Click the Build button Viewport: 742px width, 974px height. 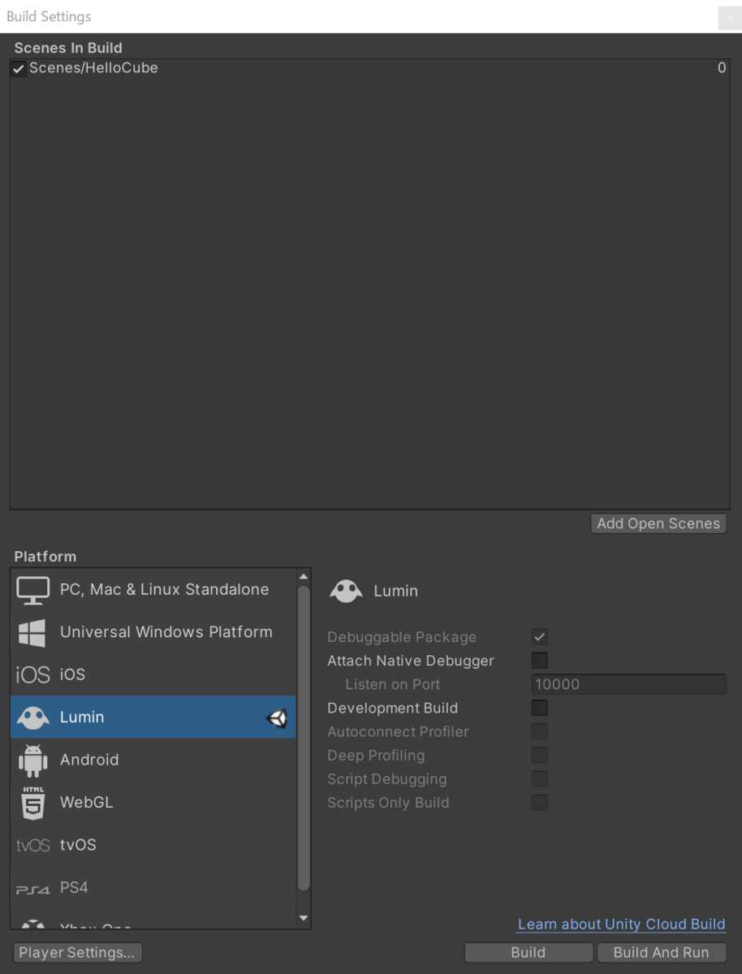528,952
